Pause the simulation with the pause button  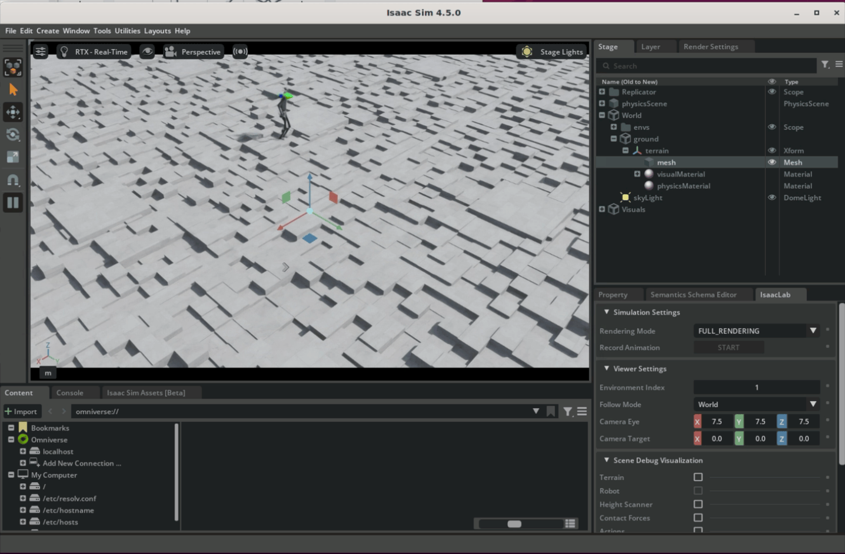point(13,203)
